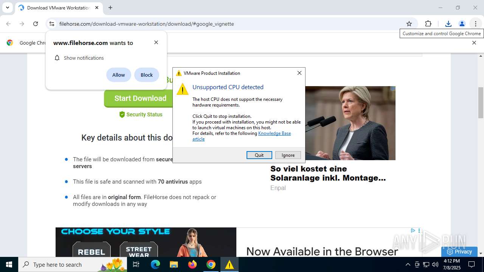Click Ignore in VMware dialog
The image size is (484, 272).
[x=288, y=155]
